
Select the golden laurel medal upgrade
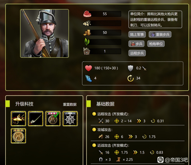point(18,136)
